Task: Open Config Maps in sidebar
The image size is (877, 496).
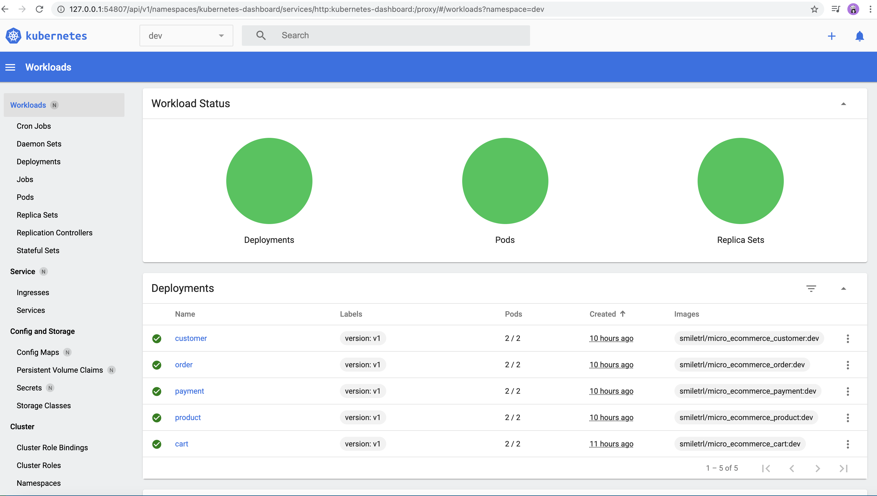Action: [x=38, y=352]
